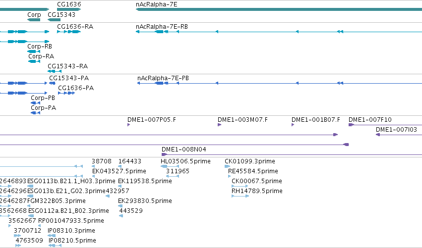Select the EK119538.5prime EST label
This screenshot has height=248, width=422.
click(x=145, y=181)
